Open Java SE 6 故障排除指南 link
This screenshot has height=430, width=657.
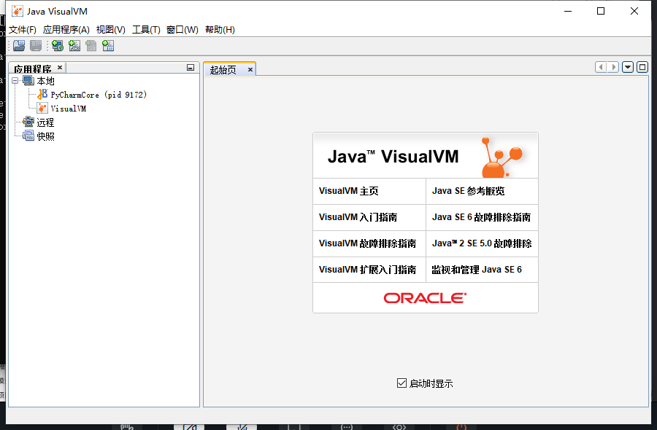click(x=482, y=217)
